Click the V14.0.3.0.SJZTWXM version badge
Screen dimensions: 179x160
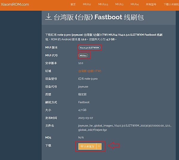pyautogui.click(x=89, y=48)
